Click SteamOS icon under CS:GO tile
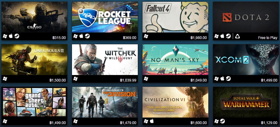 tap(17, 36)
